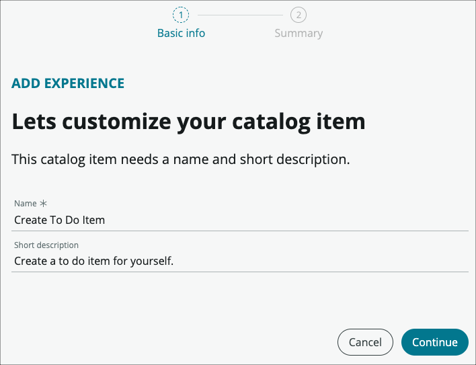
Task: Click the step 2 circle indicator
Action: [x=299, y=15]
